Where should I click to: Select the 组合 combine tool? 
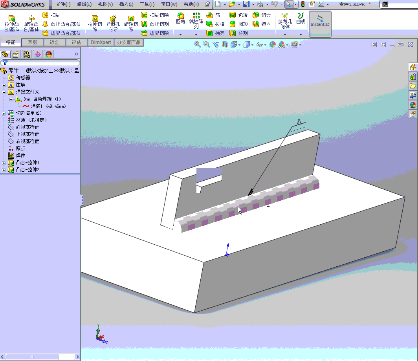pyautogui.click(x=262, y=15)
